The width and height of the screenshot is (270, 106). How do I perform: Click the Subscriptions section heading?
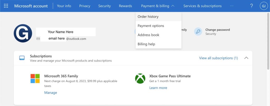41,56
